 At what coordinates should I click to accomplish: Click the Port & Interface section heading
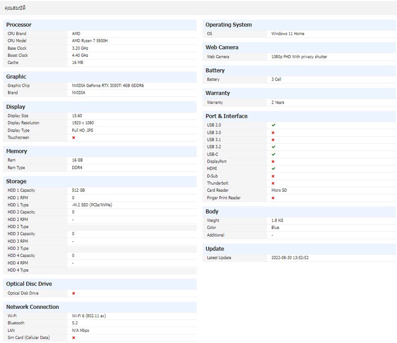[226, 116]
